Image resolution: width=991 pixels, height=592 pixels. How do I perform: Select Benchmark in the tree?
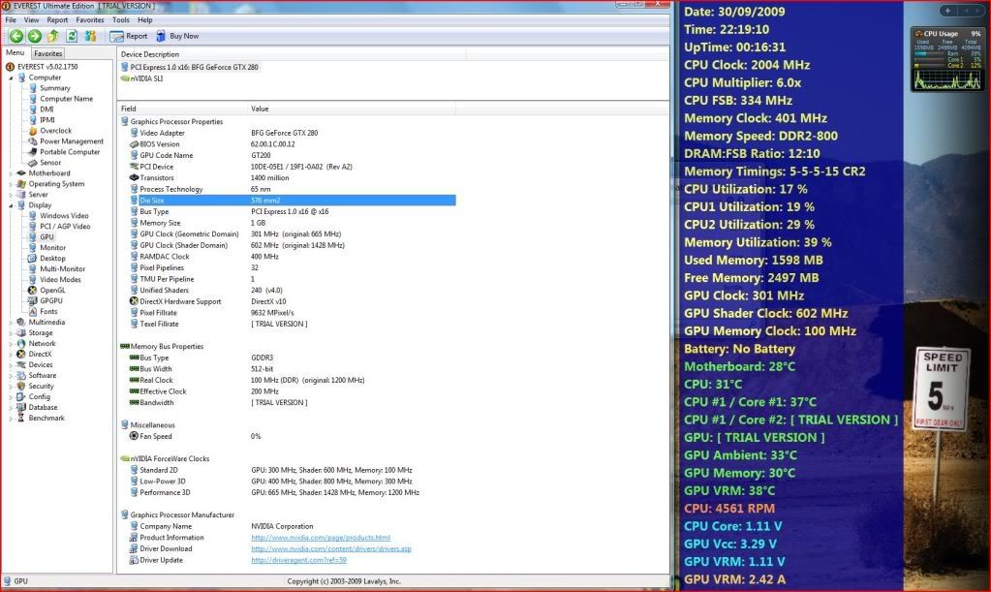click(x=46, y=418)
